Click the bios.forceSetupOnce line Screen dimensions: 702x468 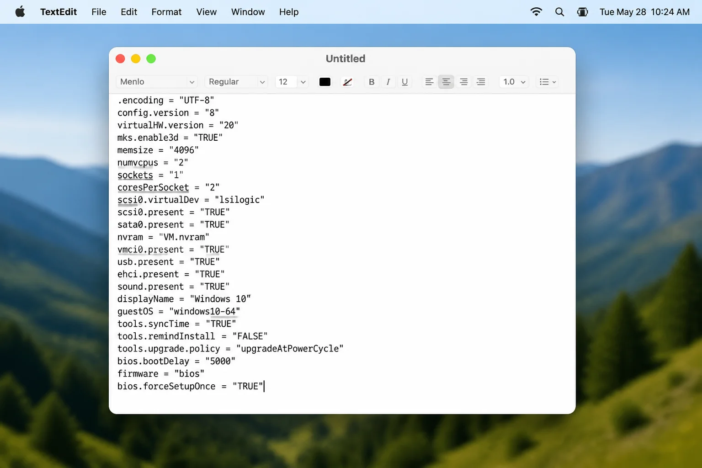pos(191,386)
